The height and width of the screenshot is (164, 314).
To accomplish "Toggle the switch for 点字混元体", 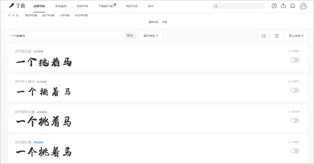I will [295, 60].
